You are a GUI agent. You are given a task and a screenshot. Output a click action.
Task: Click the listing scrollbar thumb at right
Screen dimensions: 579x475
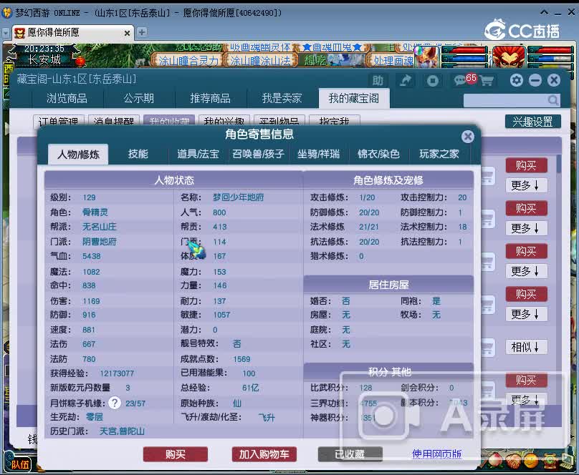[x=559, y=164]
